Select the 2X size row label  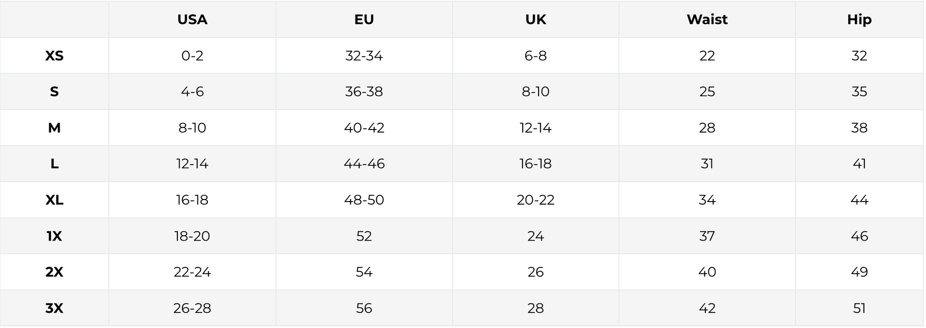[54, 272]
